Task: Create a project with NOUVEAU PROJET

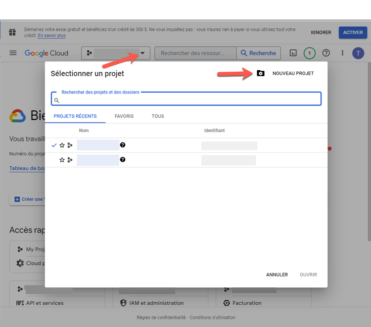Action: pos(293,73)
